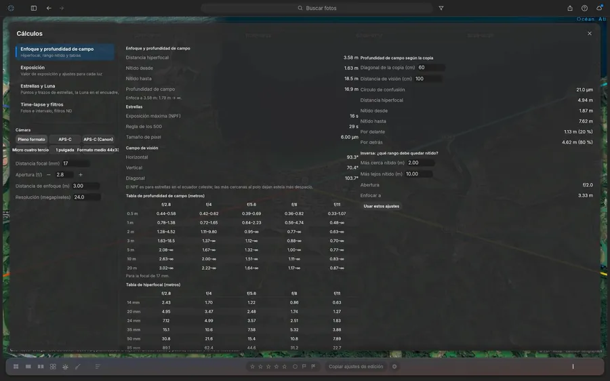This screenshot has height=381, width=610.
Task: Switch to compare side-by-side view icon
Action: pyautogui.click(x=41, y=367)
